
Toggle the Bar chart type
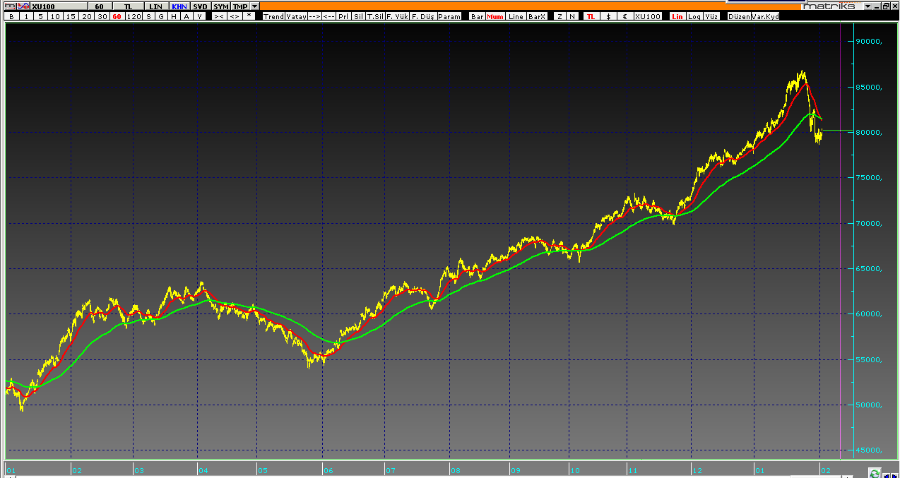[478, 16]
